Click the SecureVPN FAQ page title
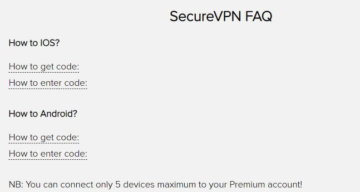This screenshot has width=360, height=192. 221,16
